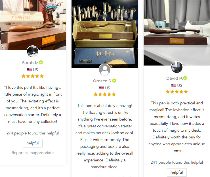This screenshot has height=177, width=210.
Task: View Orozco S.'s Harry Potter box photo
Action: point(105,34)
